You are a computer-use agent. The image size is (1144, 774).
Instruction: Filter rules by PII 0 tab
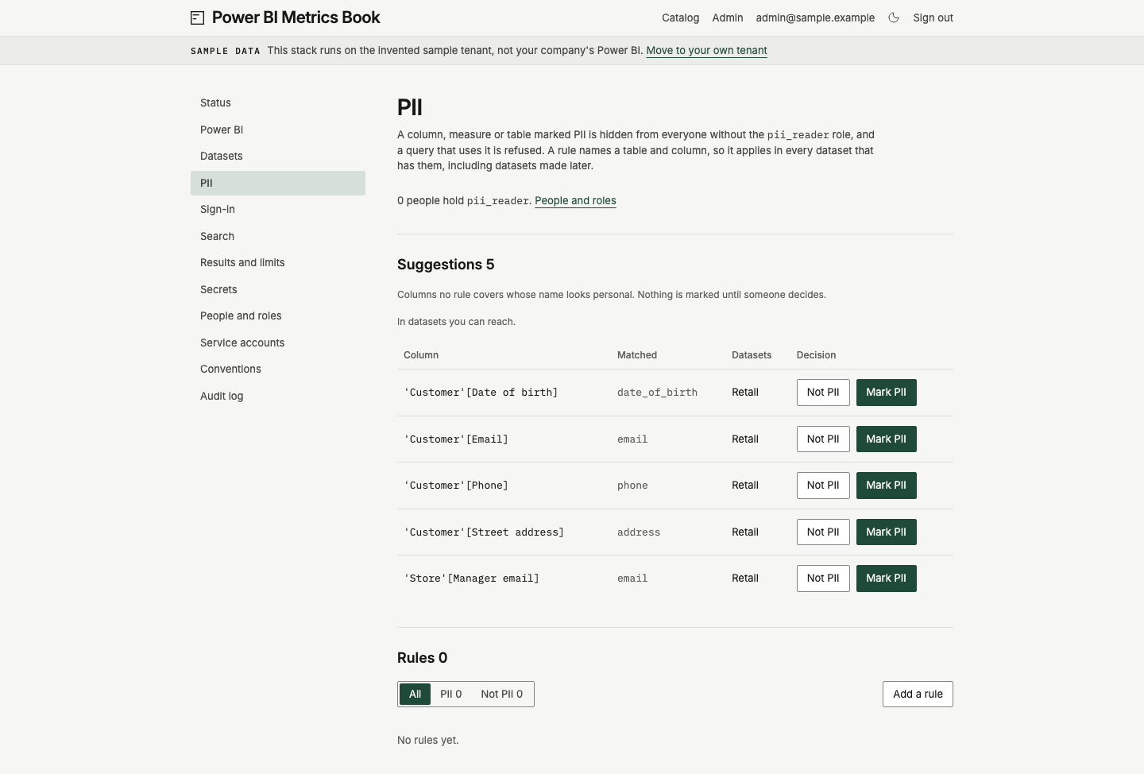coord(451,694)
